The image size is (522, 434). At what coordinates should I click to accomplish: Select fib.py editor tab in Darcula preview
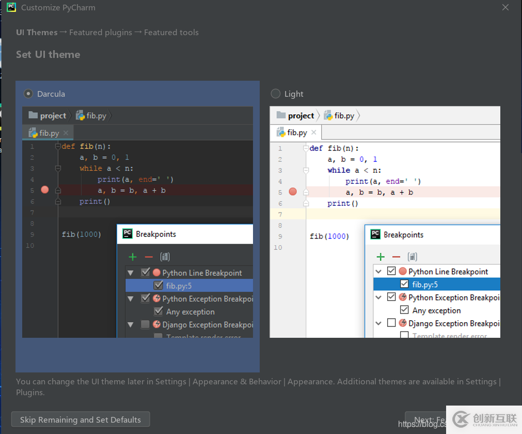point(48,133)
